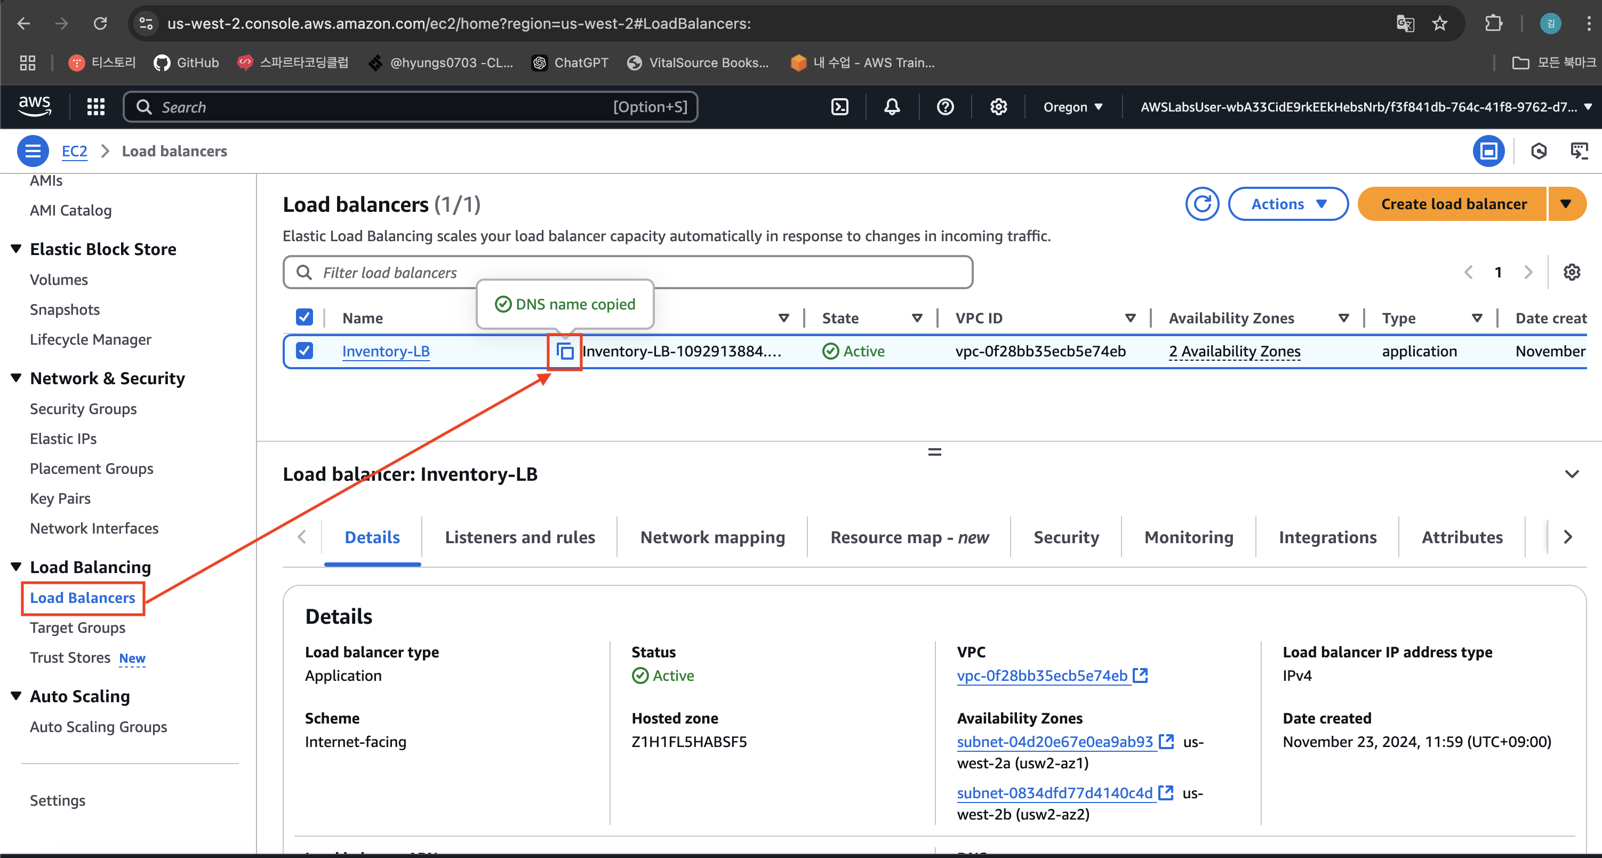Open the notifications bell
The image size is (1602, 858).
[x=892, y=107]
